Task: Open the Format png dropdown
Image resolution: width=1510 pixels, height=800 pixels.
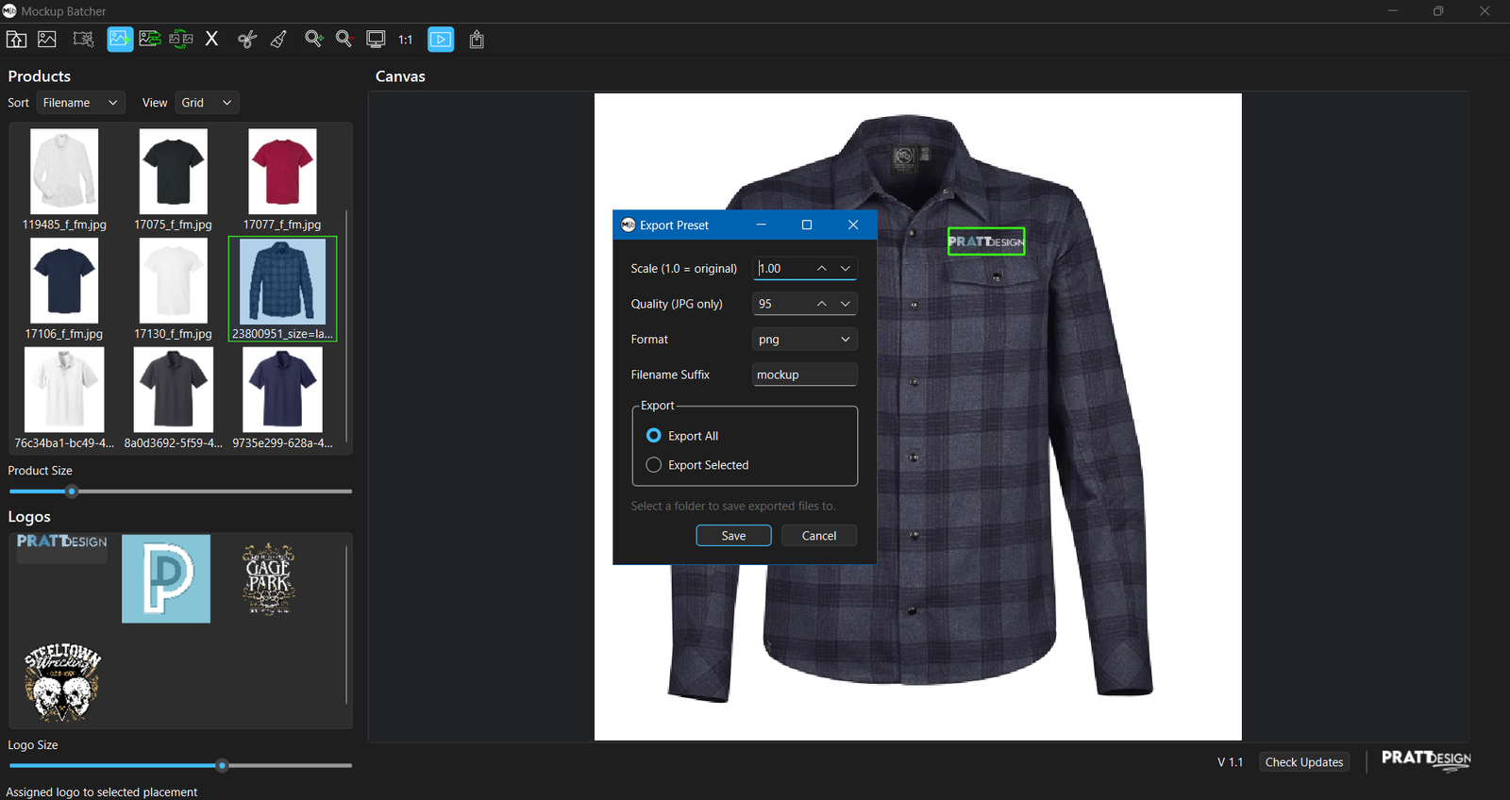Action: pos(805,340)
